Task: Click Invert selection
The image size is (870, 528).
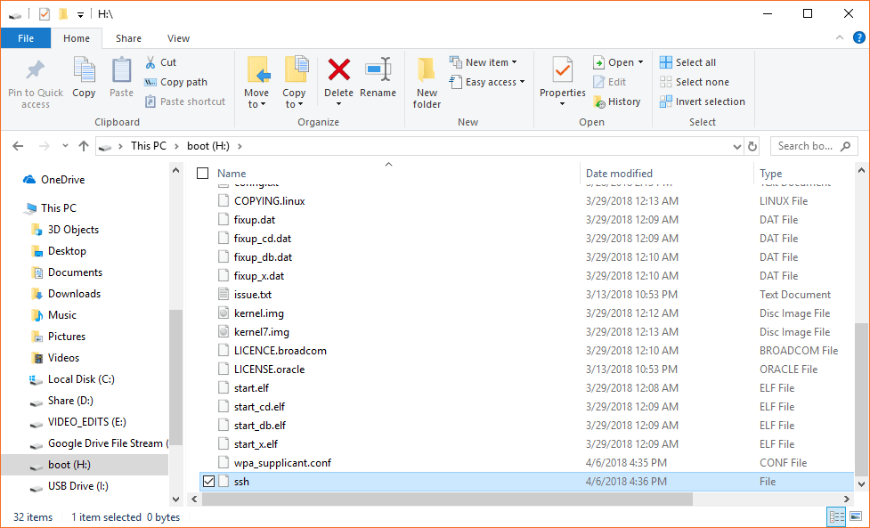Action: click(x=702, y=102)
